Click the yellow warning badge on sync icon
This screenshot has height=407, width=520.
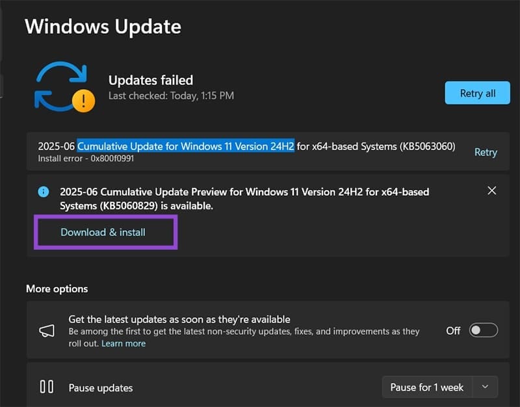coord(84,100)
